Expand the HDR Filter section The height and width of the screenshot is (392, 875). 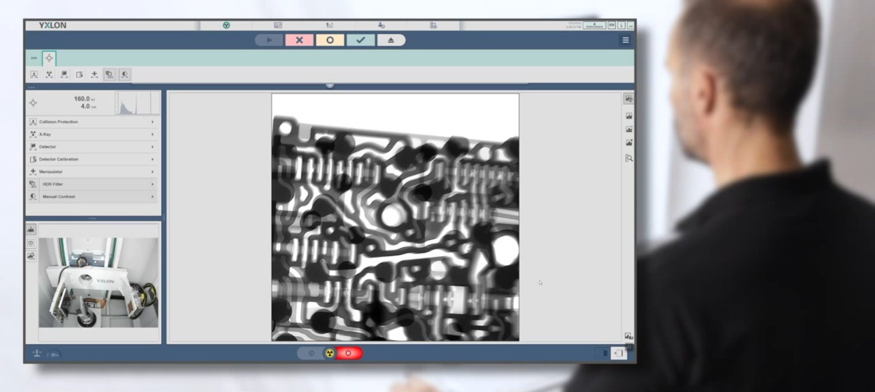[x=92, y=184]
